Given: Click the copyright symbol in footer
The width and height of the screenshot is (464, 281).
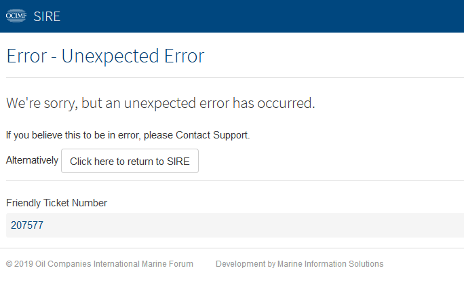Looking at the screenshot, I should (9, 264).
